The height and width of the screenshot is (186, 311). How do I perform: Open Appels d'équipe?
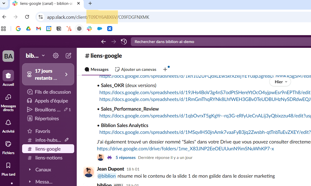point(48,101)
